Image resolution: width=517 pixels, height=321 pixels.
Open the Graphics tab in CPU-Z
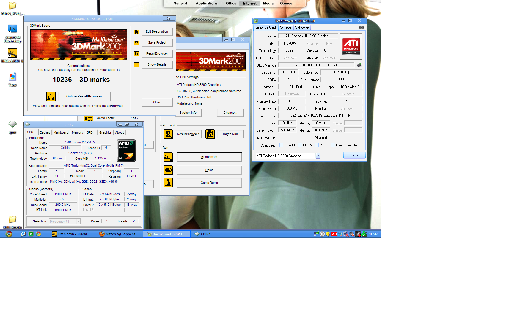pyautogui.click(x=106, y=132)
